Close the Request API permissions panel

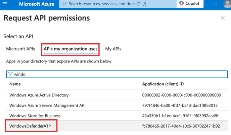point(223,18)
